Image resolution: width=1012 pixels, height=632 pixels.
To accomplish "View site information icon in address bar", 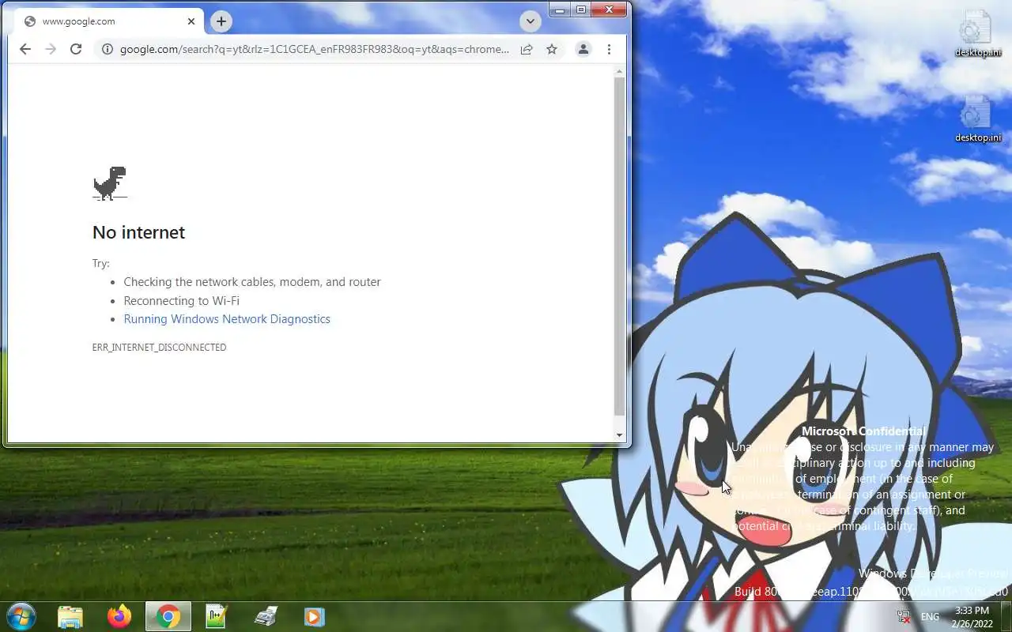I will tap(108, 49).
